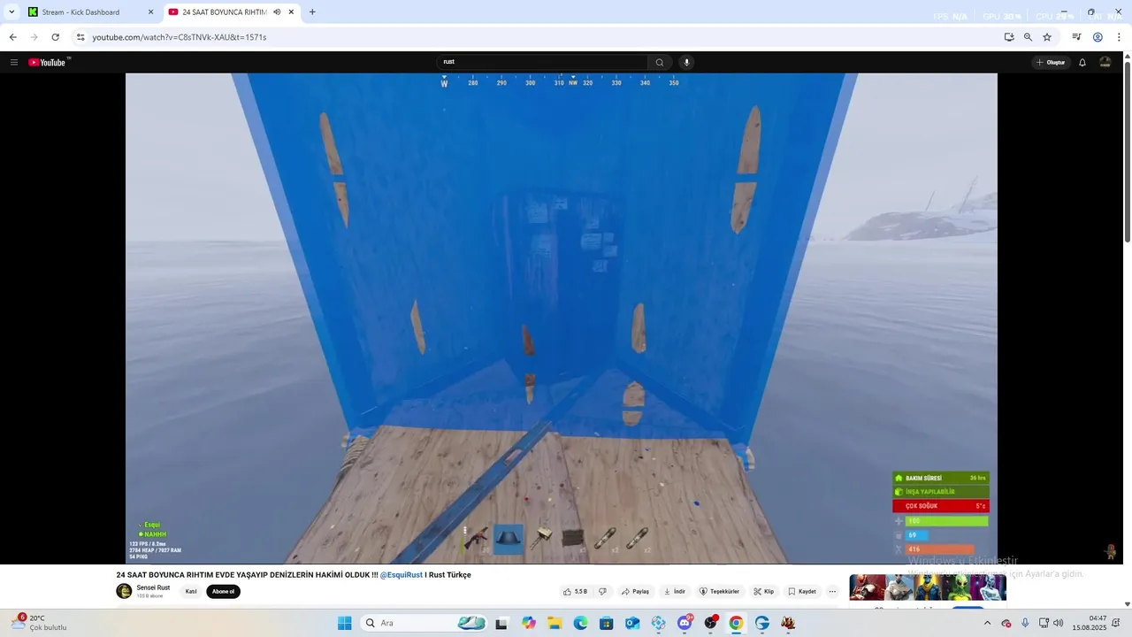
Task: Open File Explorer from the taskbar
Action: click(x=555, y=623)
